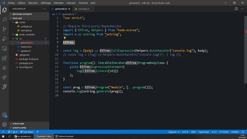
Task: Open package.json in the explorer
Action: [26, 63]
